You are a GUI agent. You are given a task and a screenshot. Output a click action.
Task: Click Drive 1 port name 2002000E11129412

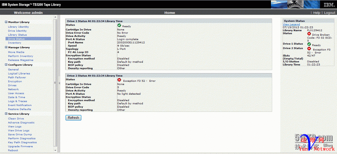(131, 42)
